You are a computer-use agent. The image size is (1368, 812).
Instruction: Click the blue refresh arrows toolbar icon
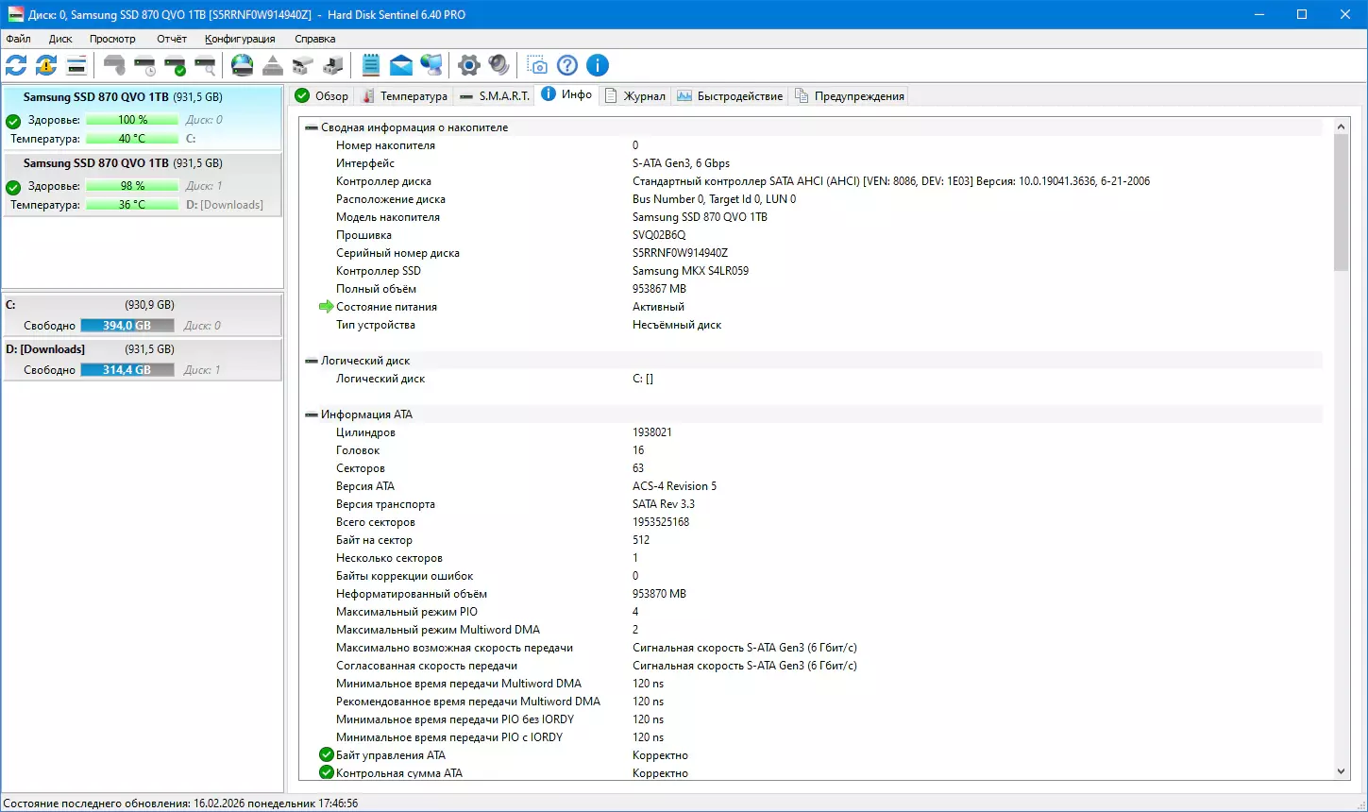(16, 65)
